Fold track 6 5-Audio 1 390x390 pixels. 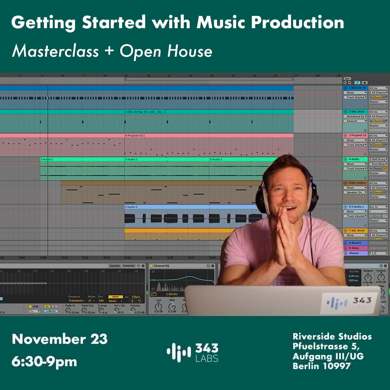tap(345, 207)
